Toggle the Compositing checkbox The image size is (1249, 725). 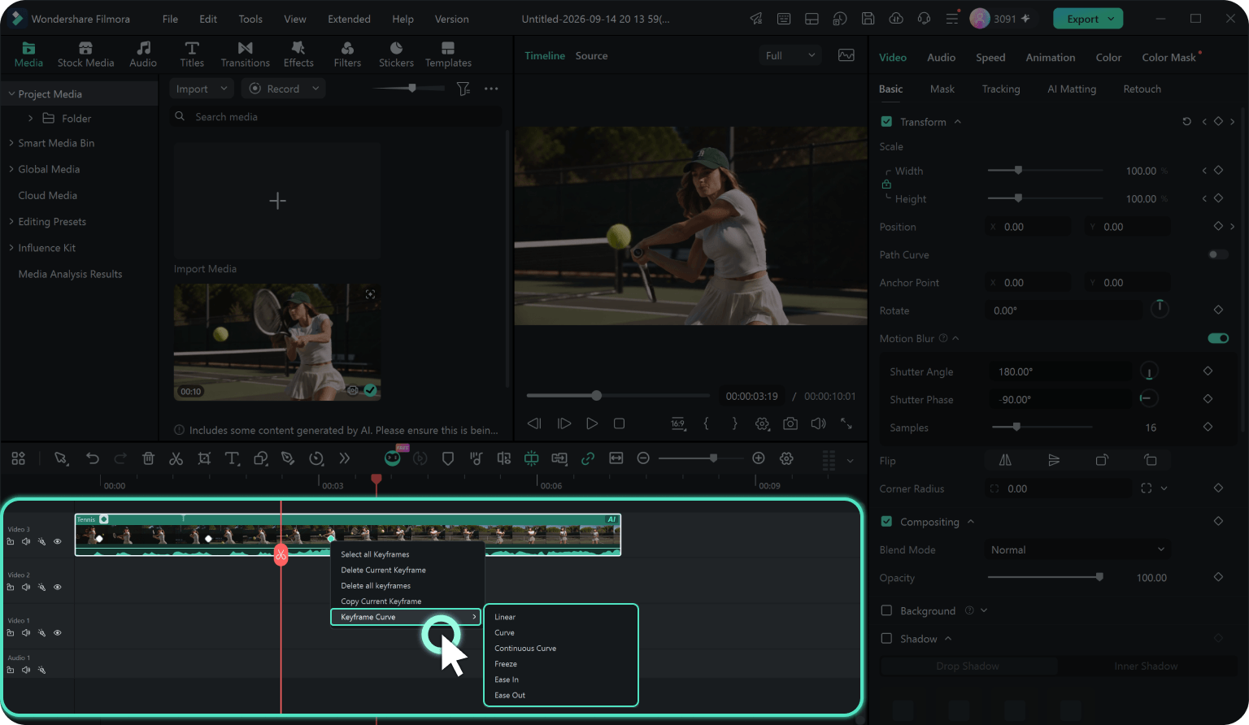coord(886,522)
